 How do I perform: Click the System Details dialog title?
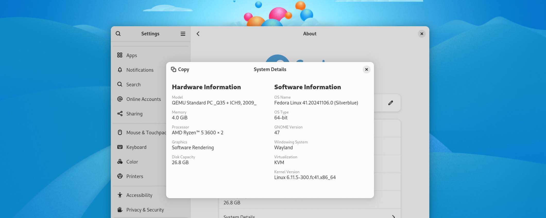pyautogui.click(x=270, y=69)
